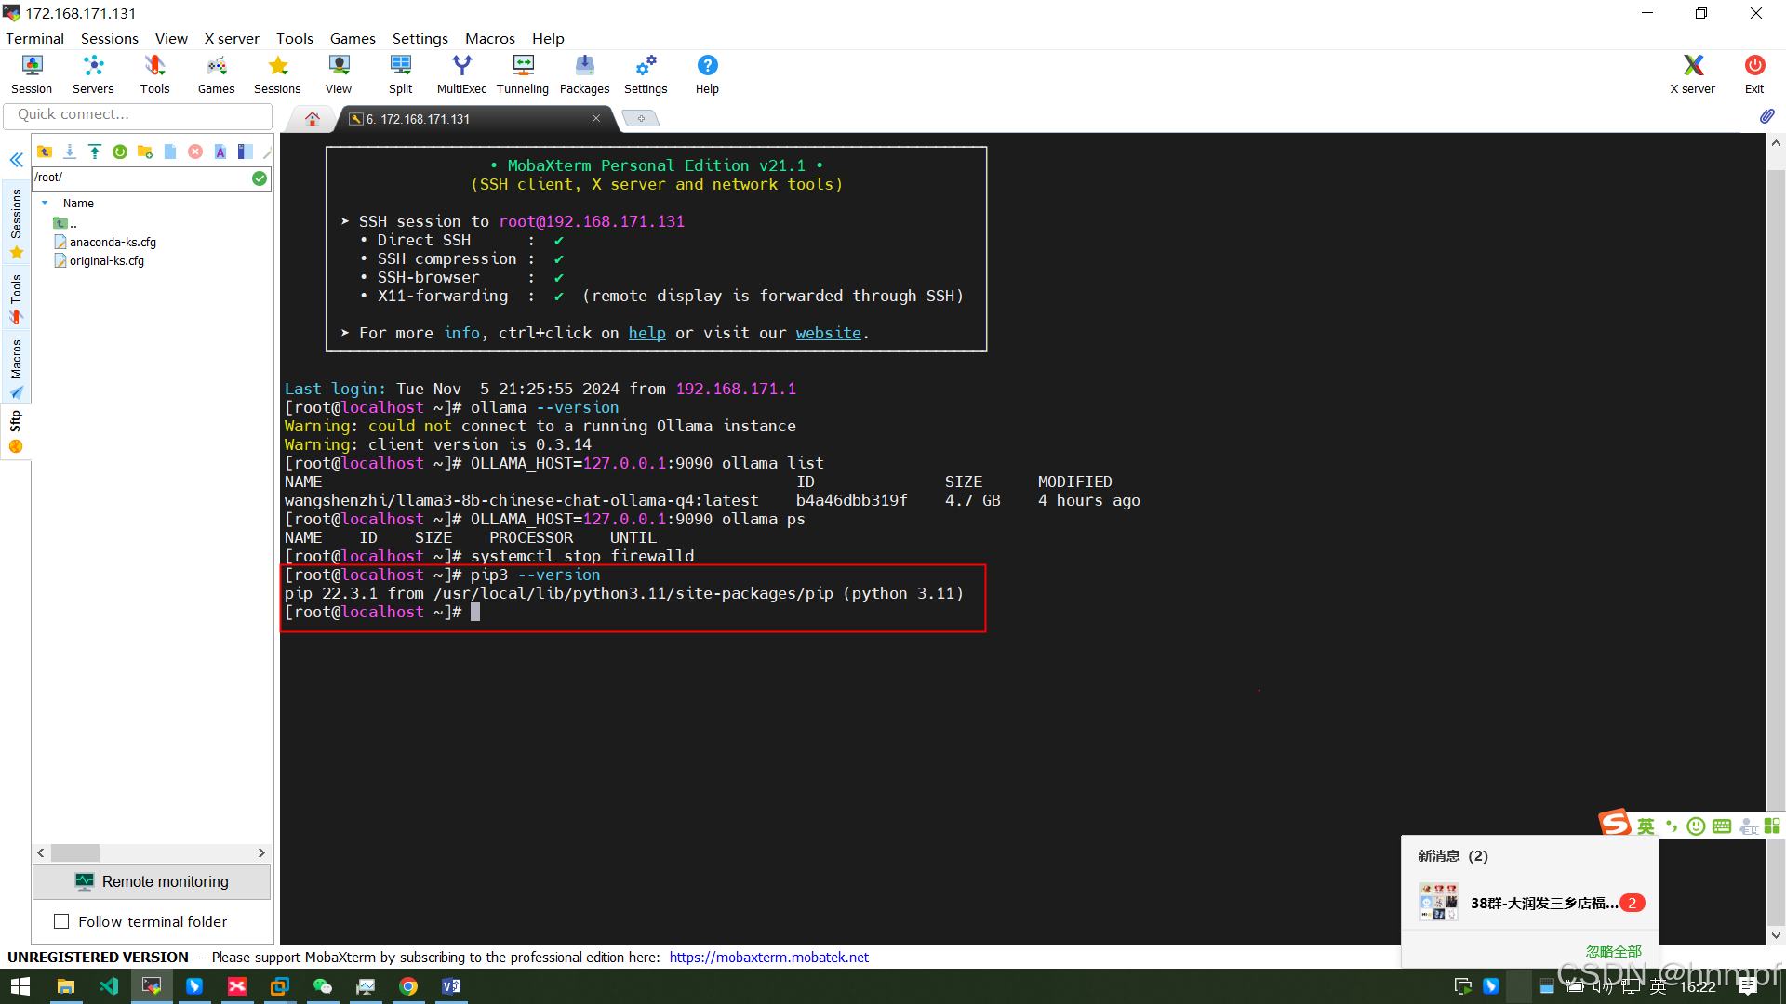Refresh the SFTP folder listing
The width and height of the screenshot is (1786, 1004).
click(120, 152)
